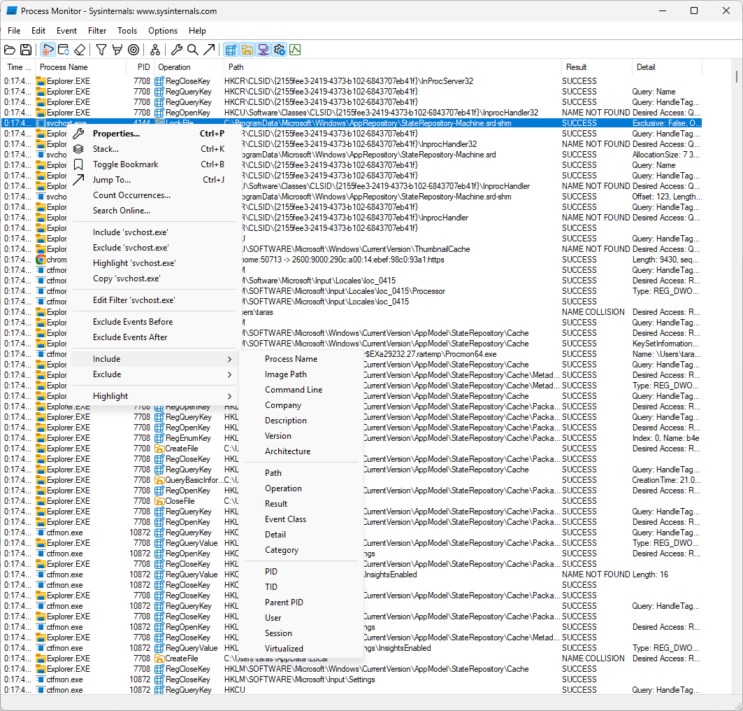Image resolution: width=743 pixels, height=711 pixels.
Task: Select Company in submenu
Action: pyautogui.click(x=301, y=405)
